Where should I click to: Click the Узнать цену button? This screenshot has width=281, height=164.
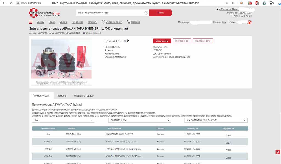tap(162, 41)
